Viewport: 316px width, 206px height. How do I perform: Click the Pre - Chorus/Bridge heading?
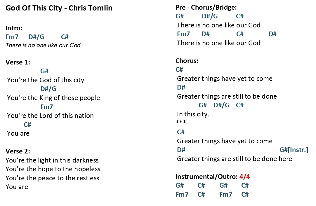tap(206, 8)
